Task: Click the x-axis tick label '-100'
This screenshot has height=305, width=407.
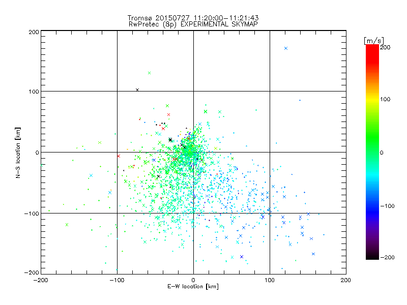Action: click(117, 280)
